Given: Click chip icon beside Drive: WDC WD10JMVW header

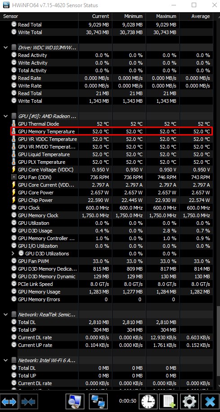Looking at the screenshot, I should pos(13,48).
